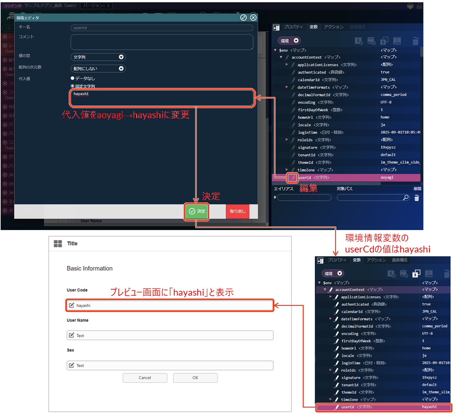Click the trash icon in upper variables toolbar
This screenshot has width=456, height=414.
pos(415,41)
